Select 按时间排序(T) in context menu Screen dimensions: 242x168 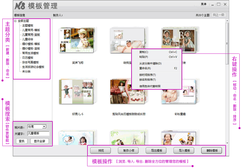148,75
